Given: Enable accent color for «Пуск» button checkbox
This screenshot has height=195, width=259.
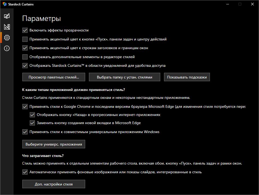Looking at the screenshot, I should coord(25,39).
